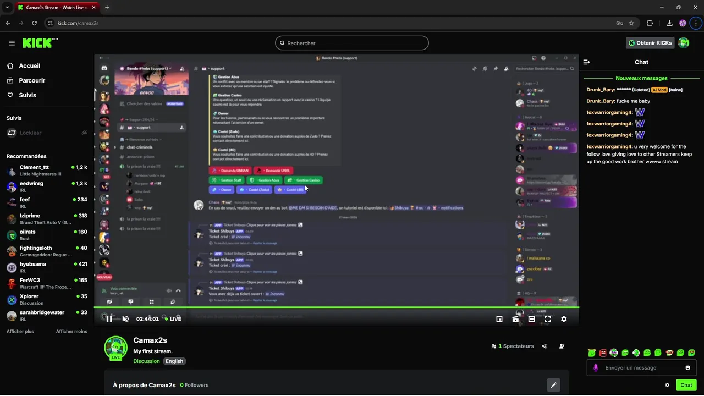This screenshot has height=396, width=704.
Task: Jump to LIVE indicator in player
Action: (173, 319)
